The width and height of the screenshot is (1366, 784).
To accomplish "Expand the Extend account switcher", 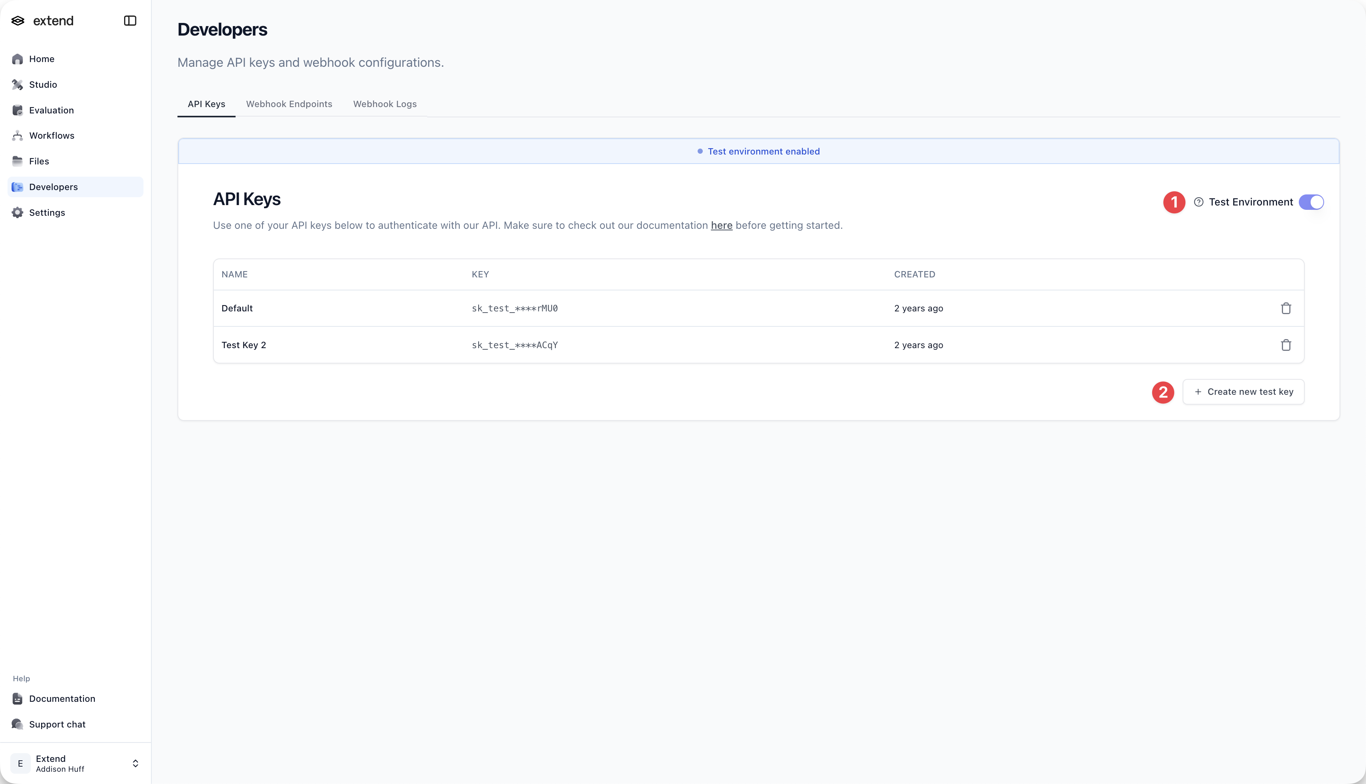I will pos(75,763).
